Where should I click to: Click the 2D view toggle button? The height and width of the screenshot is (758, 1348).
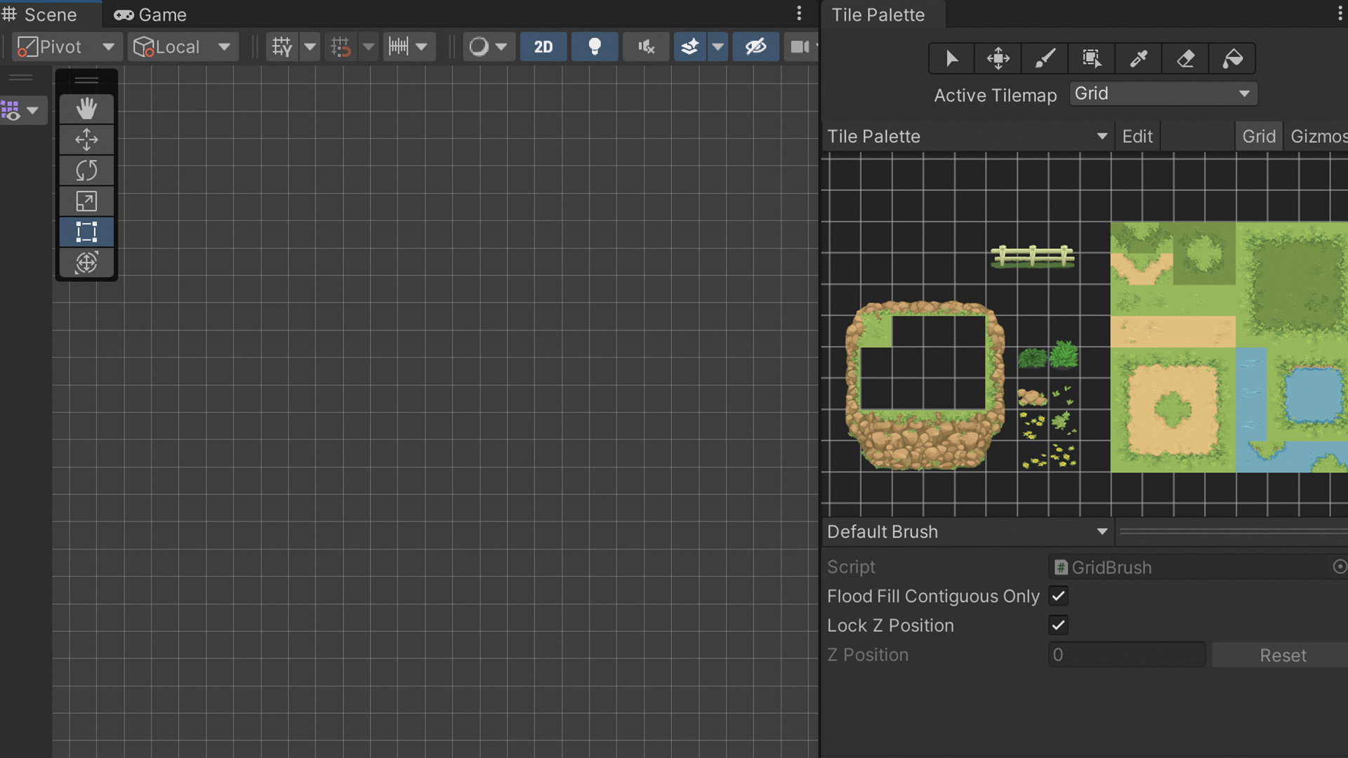click(x=543, y=46)
